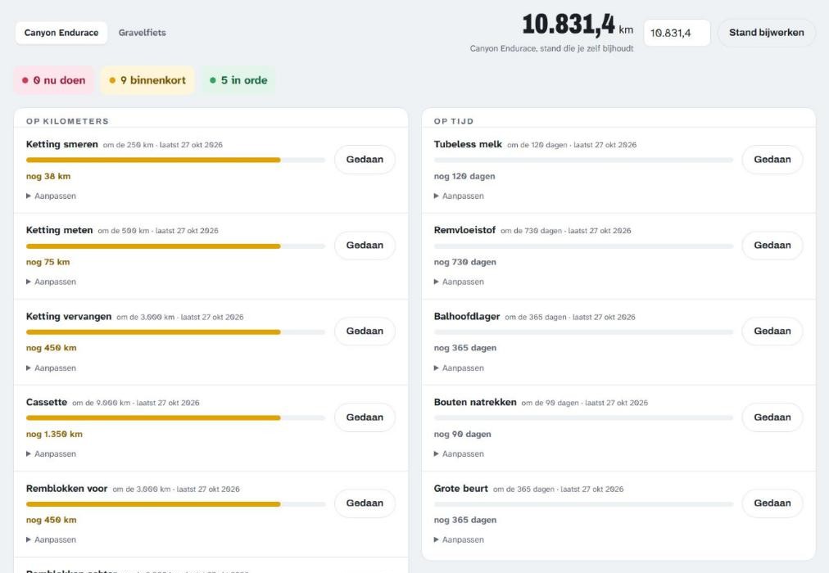Image resolution: width=829 pixels, height=573 pixels.
Task: Click the 'Canyon Endurace, stand die je zelf bijhoudt' caption
Action: pyautogui.click(x=551, y=48)
